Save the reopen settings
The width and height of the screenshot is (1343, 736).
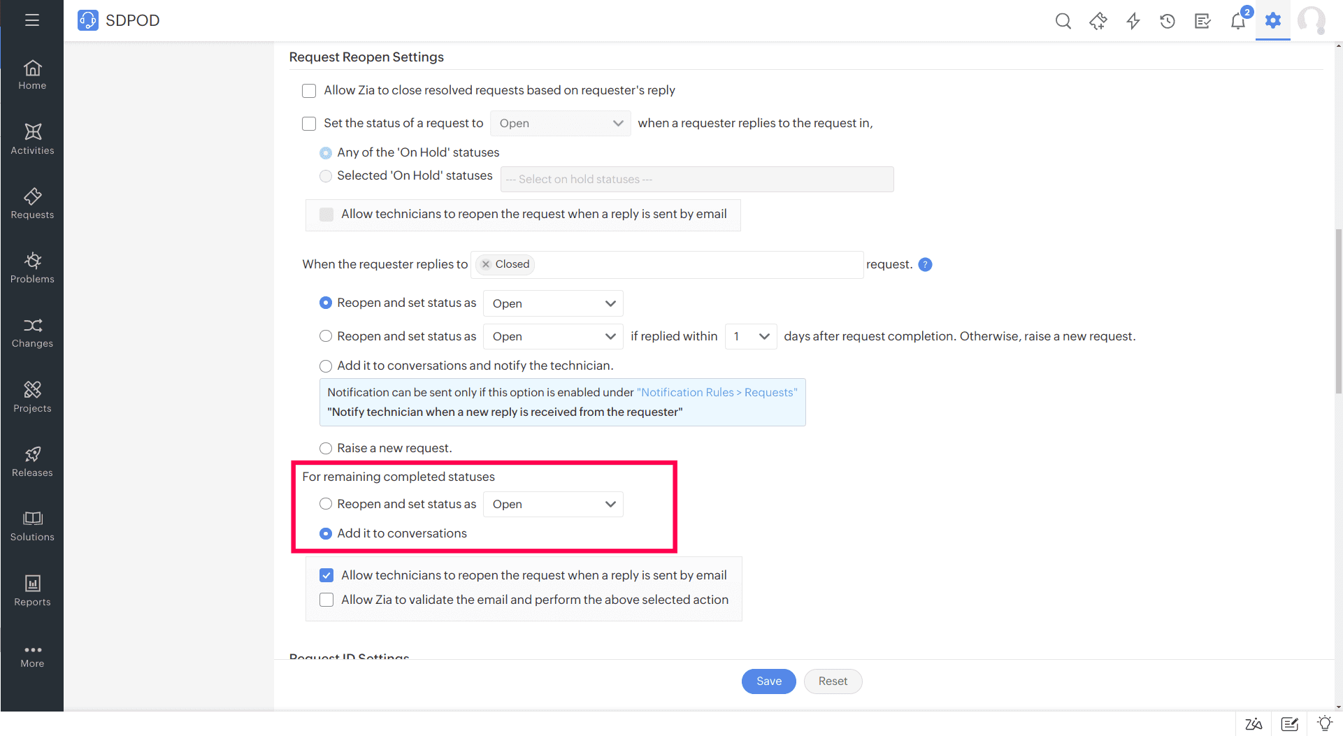(768, 681)
